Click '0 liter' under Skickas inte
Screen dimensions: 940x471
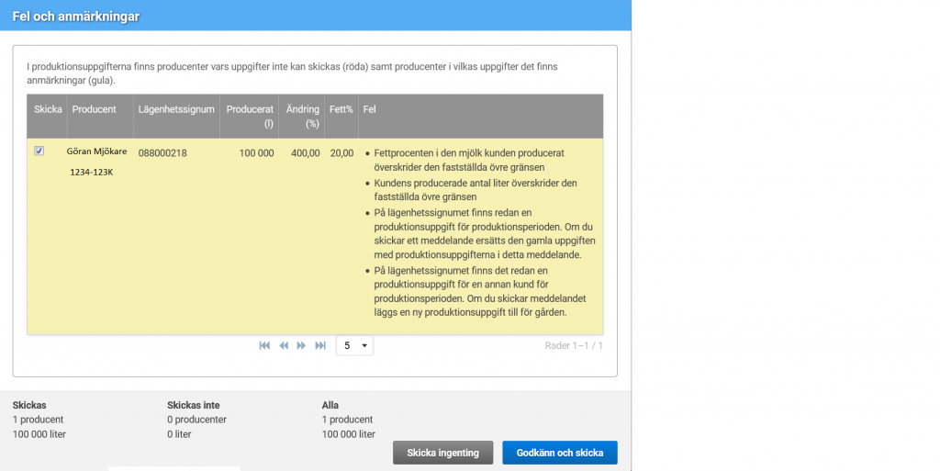click(x=179, y=434)
